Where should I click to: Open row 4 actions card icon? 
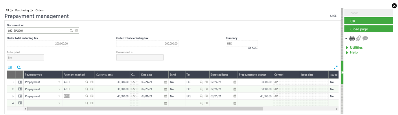20,103
